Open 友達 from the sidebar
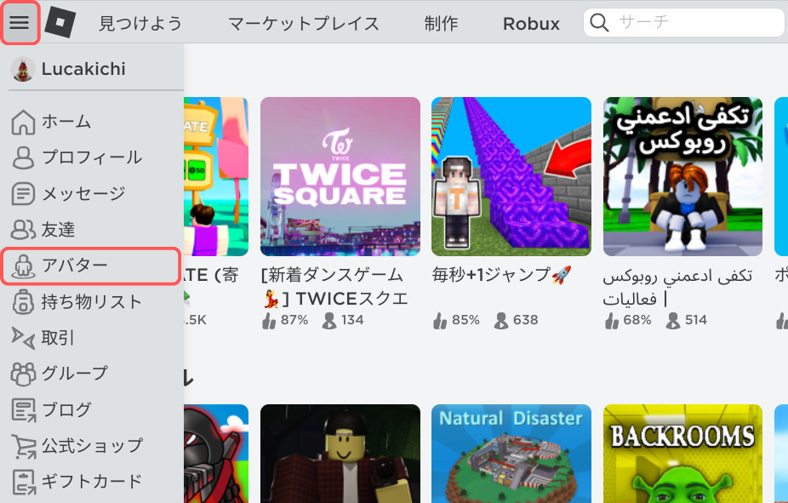This screenshot has height=503, width=788. (x=58, y=230)
